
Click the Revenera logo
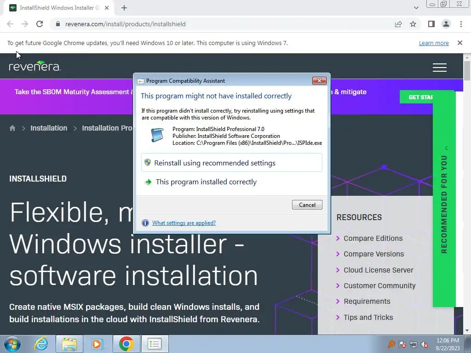coord(35,66)
